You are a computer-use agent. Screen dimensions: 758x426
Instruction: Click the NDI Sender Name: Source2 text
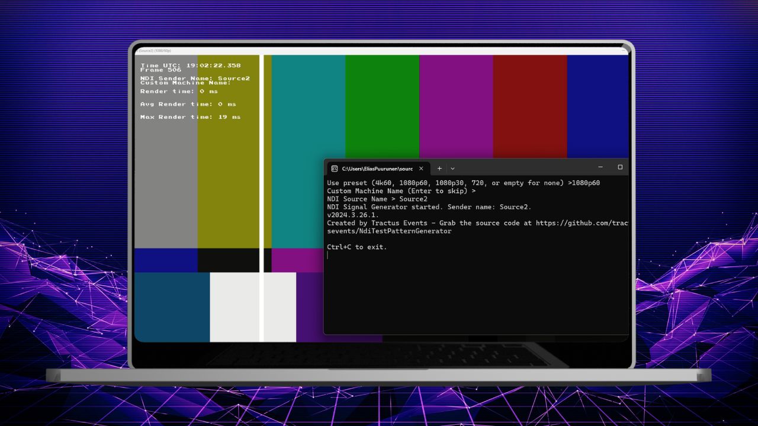point(195,78)
